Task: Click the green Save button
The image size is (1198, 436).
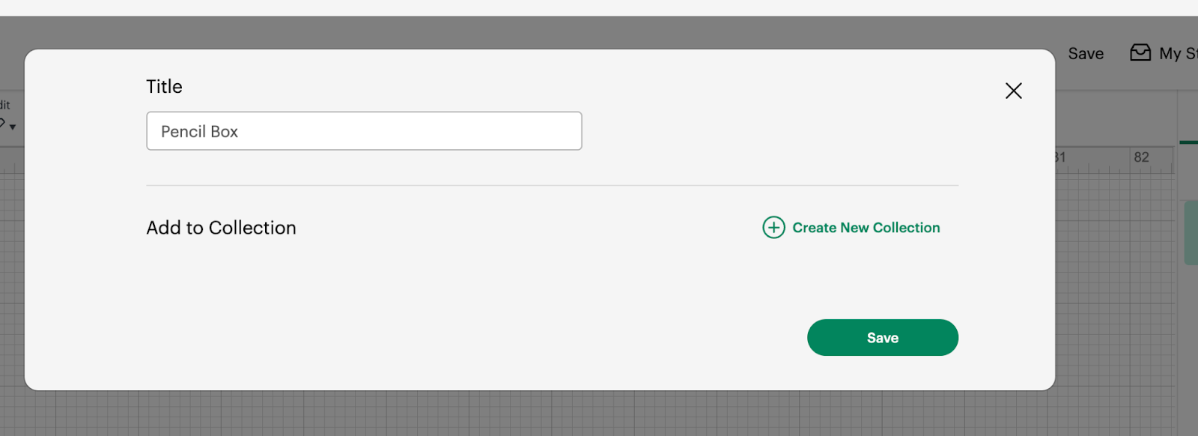Action: pyautogui.click(x=882, y=337)
